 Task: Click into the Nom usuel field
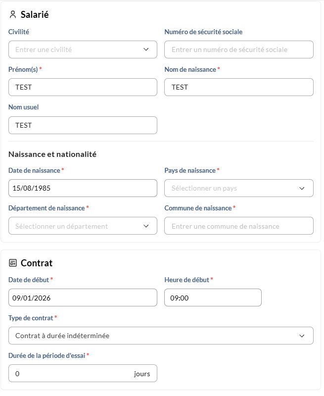pyautogui.click(x=83, y=125)
